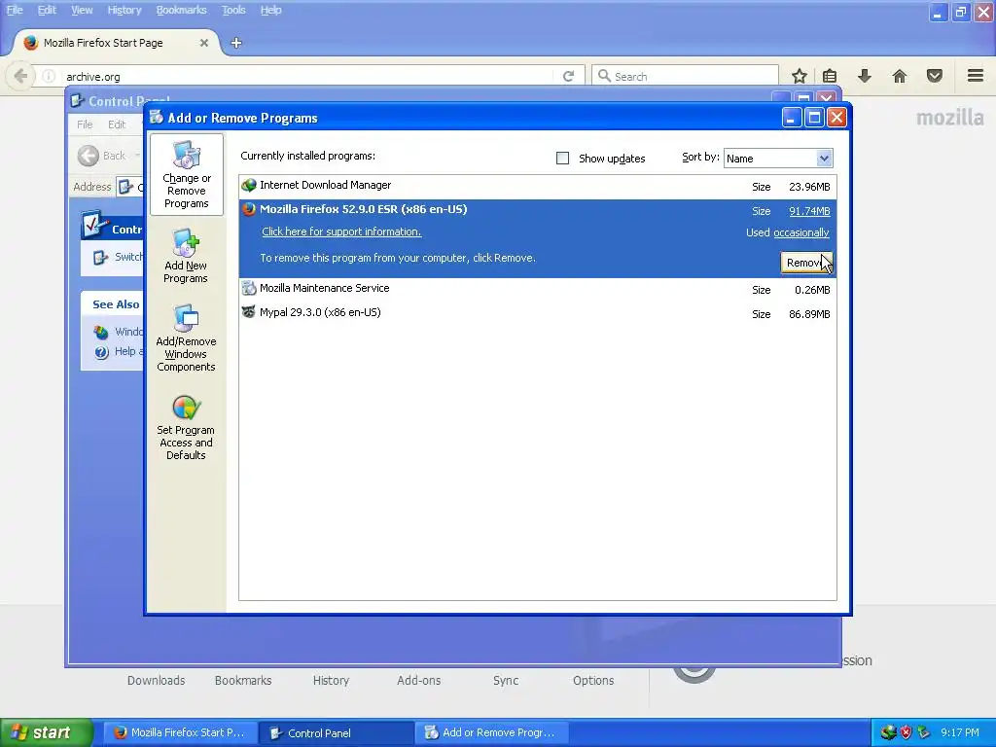Image resolution: width=996 pixels, height=747 pixels.
Task: Click the Internet Download Manager tray icon
Action: pyautogui.click(x=888, y=732)
